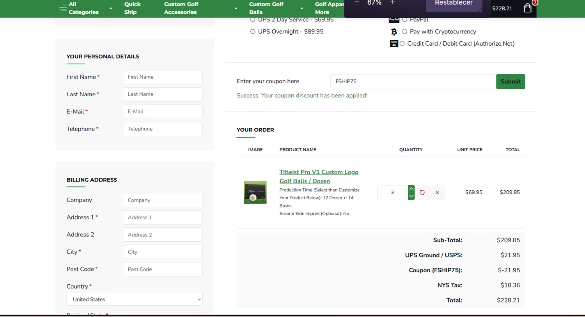
Task: Expand Custom Golf Balls menu arrow
Action: click(x=301, y=8)
